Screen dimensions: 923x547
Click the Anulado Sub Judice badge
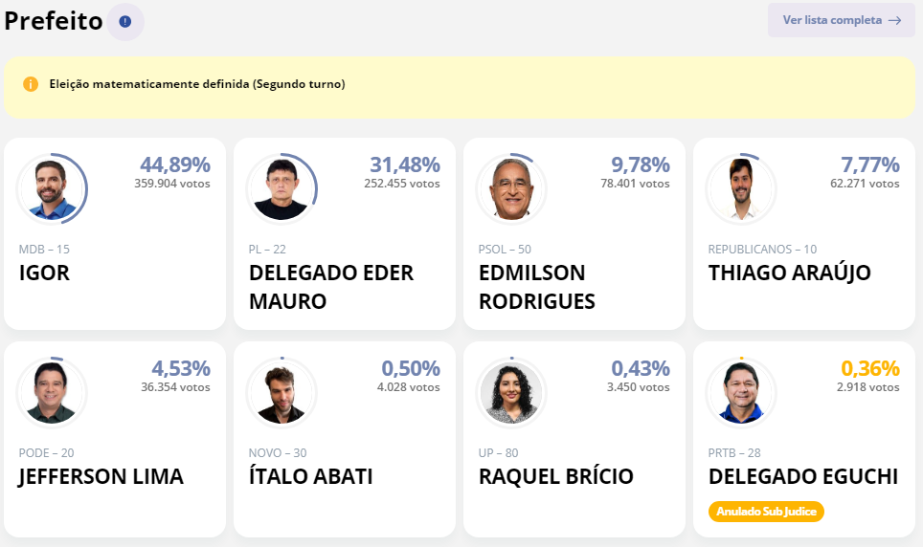766,512
